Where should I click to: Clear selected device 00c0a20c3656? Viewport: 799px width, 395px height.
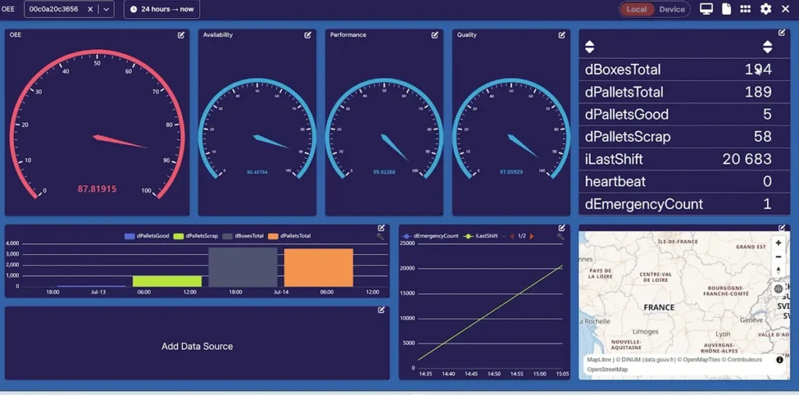[x=91, y=9]
